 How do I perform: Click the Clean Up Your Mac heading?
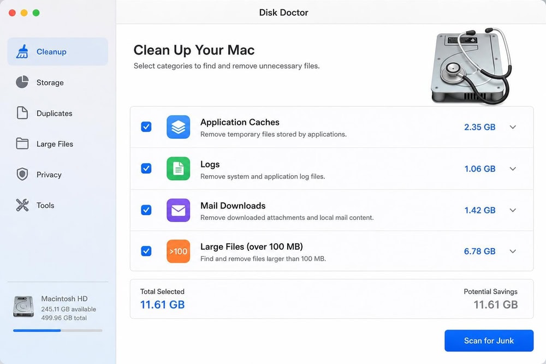point(194,50)
